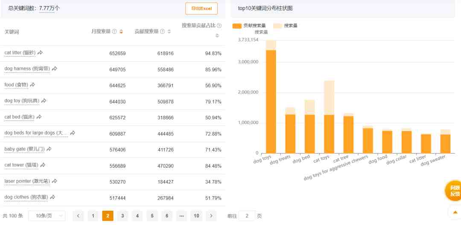461x226 pixels.
Task: Click chart title top10关键词分布柱状图
Action: tap(265, 9)
